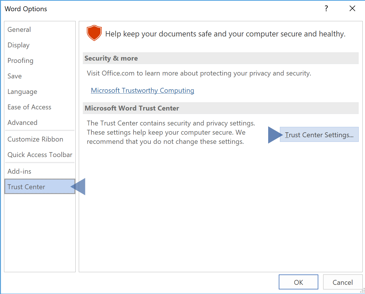The width and height of the screenshot is (365, 294).
Task: Switch to the Display options page
Action: (x=19, y=45)
